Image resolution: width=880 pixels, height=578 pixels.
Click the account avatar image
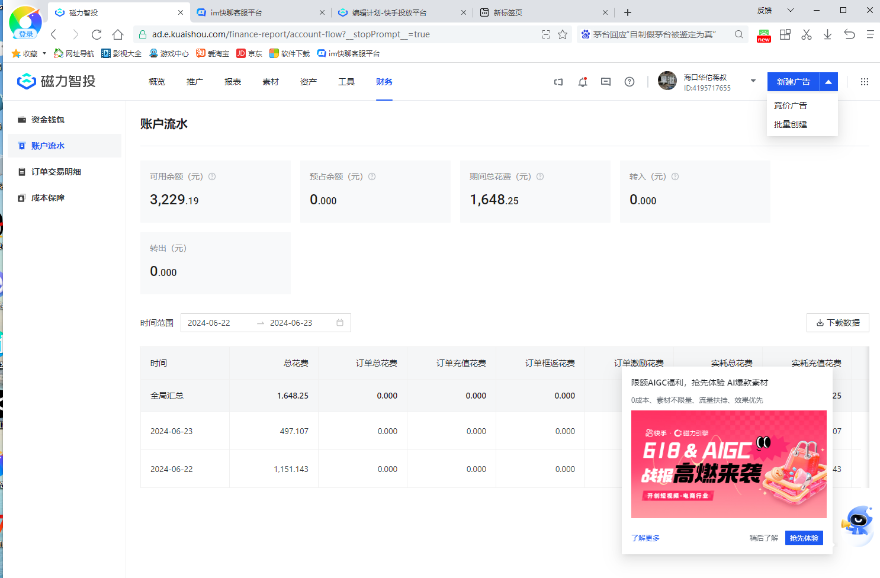coord(667,81)
